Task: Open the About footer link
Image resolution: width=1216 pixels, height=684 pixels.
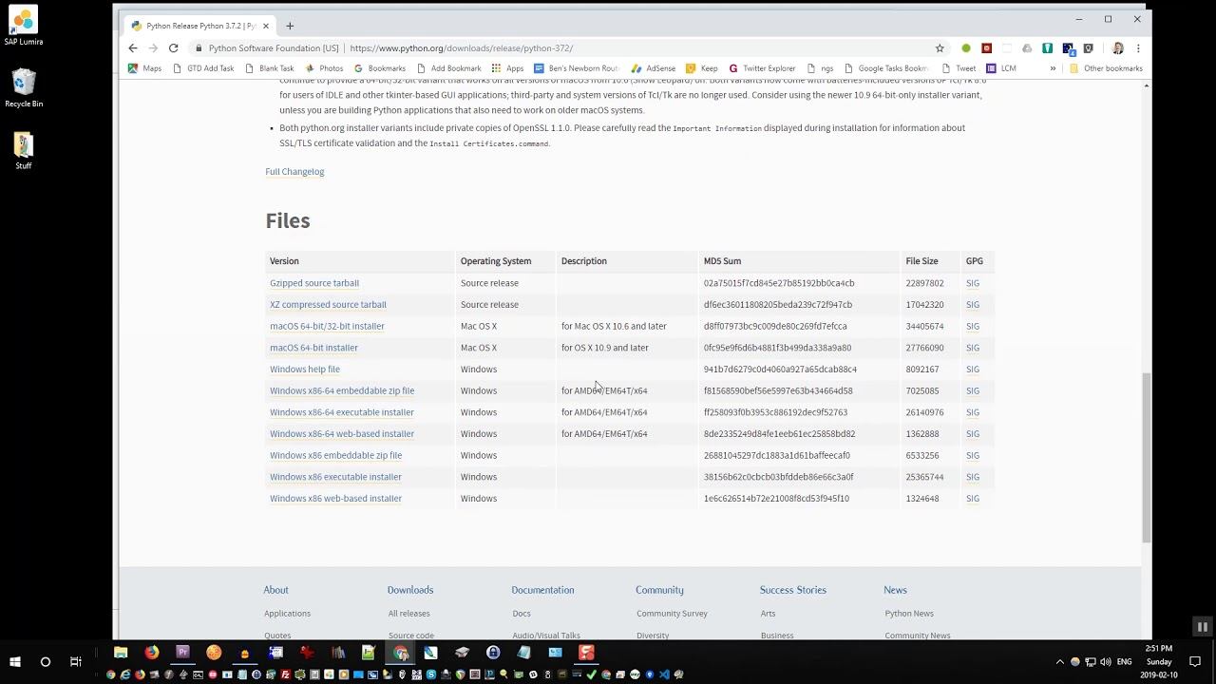Action: point(275,590)
